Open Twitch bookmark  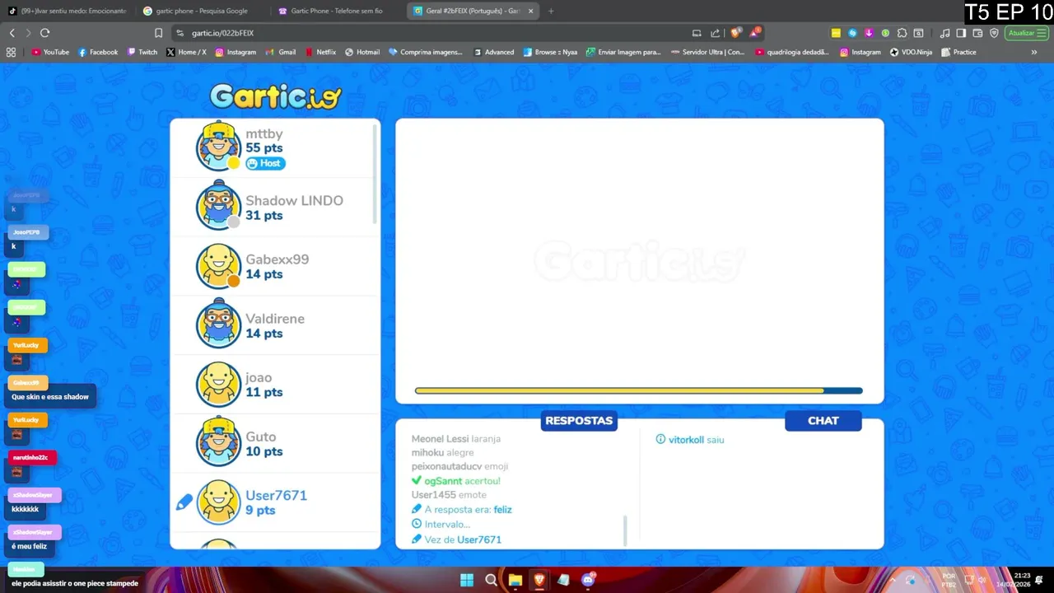click(x=142, y=52)
